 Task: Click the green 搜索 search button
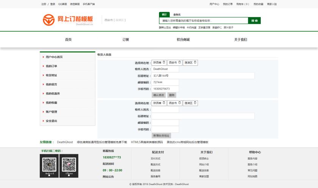click(x=254, y=20)
